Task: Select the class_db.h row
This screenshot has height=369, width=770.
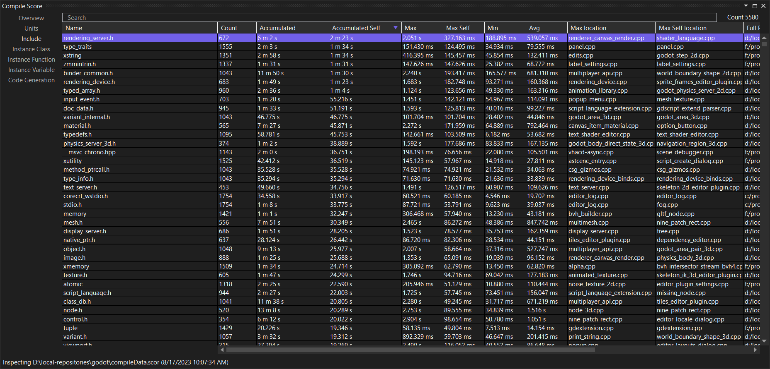Action: 411,302
